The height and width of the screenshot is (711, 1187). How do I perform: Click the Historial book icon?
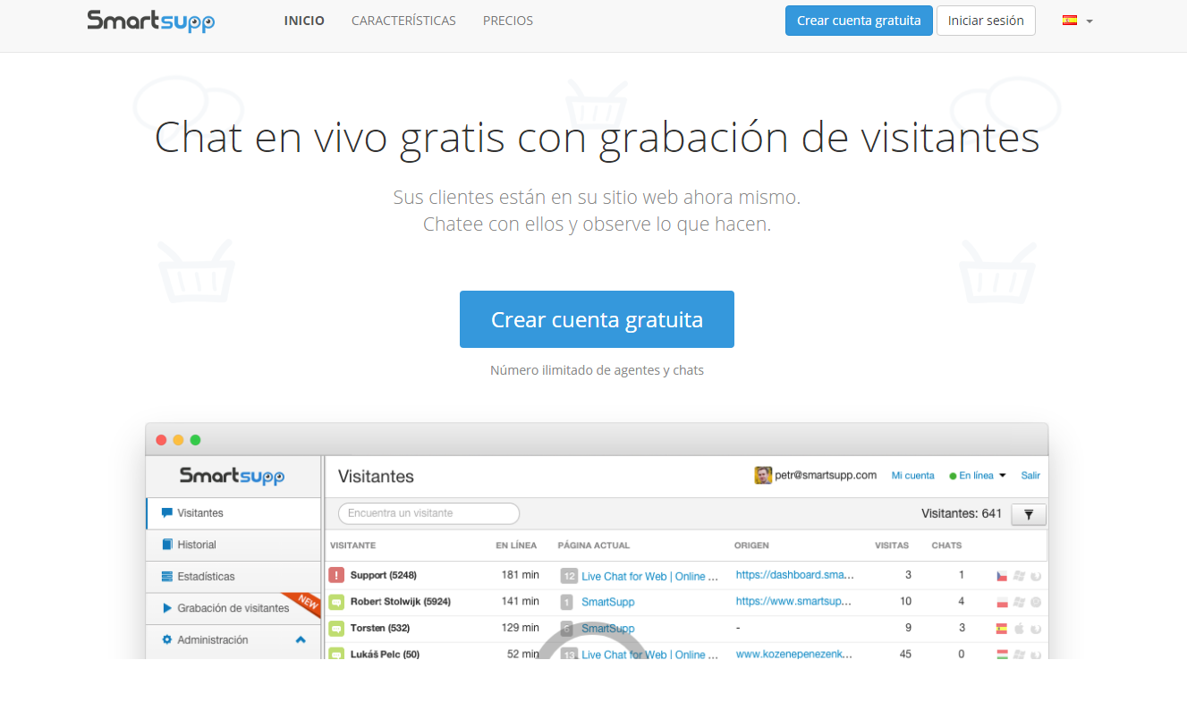(x=166, y=545)
